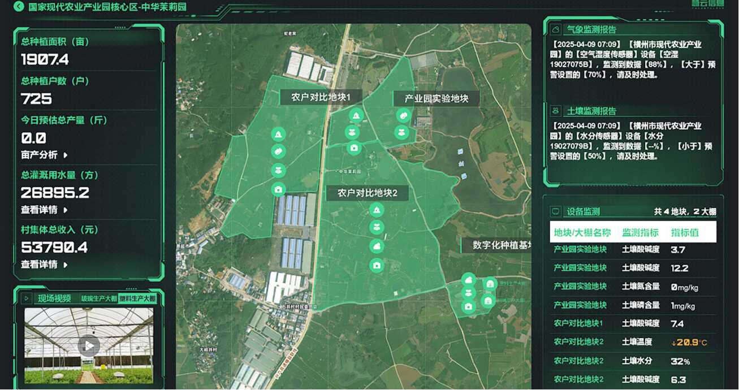Click the 产业园实验地块 map label
The width and height of the screenshot is (739, 390).
point(436,98)
